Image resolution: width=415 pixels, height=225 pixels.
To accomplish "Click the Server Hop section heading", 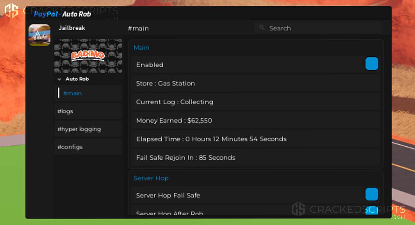I will (151, 178).
